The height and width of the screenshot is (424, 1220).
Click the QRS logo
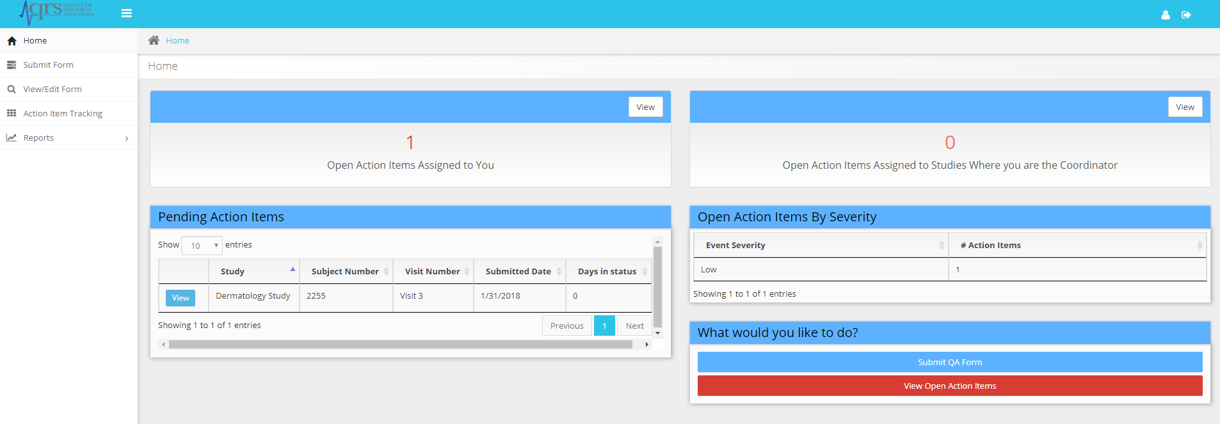point(56,12)
